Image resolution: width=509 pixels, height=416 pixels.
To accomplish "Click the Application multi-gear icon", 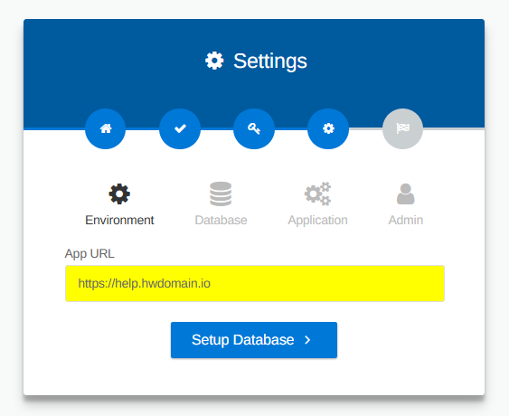I will point(318,194).
